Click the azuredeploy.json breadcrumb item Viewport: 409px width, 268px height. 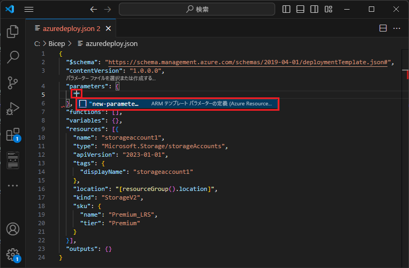click(x=108, y=43)
